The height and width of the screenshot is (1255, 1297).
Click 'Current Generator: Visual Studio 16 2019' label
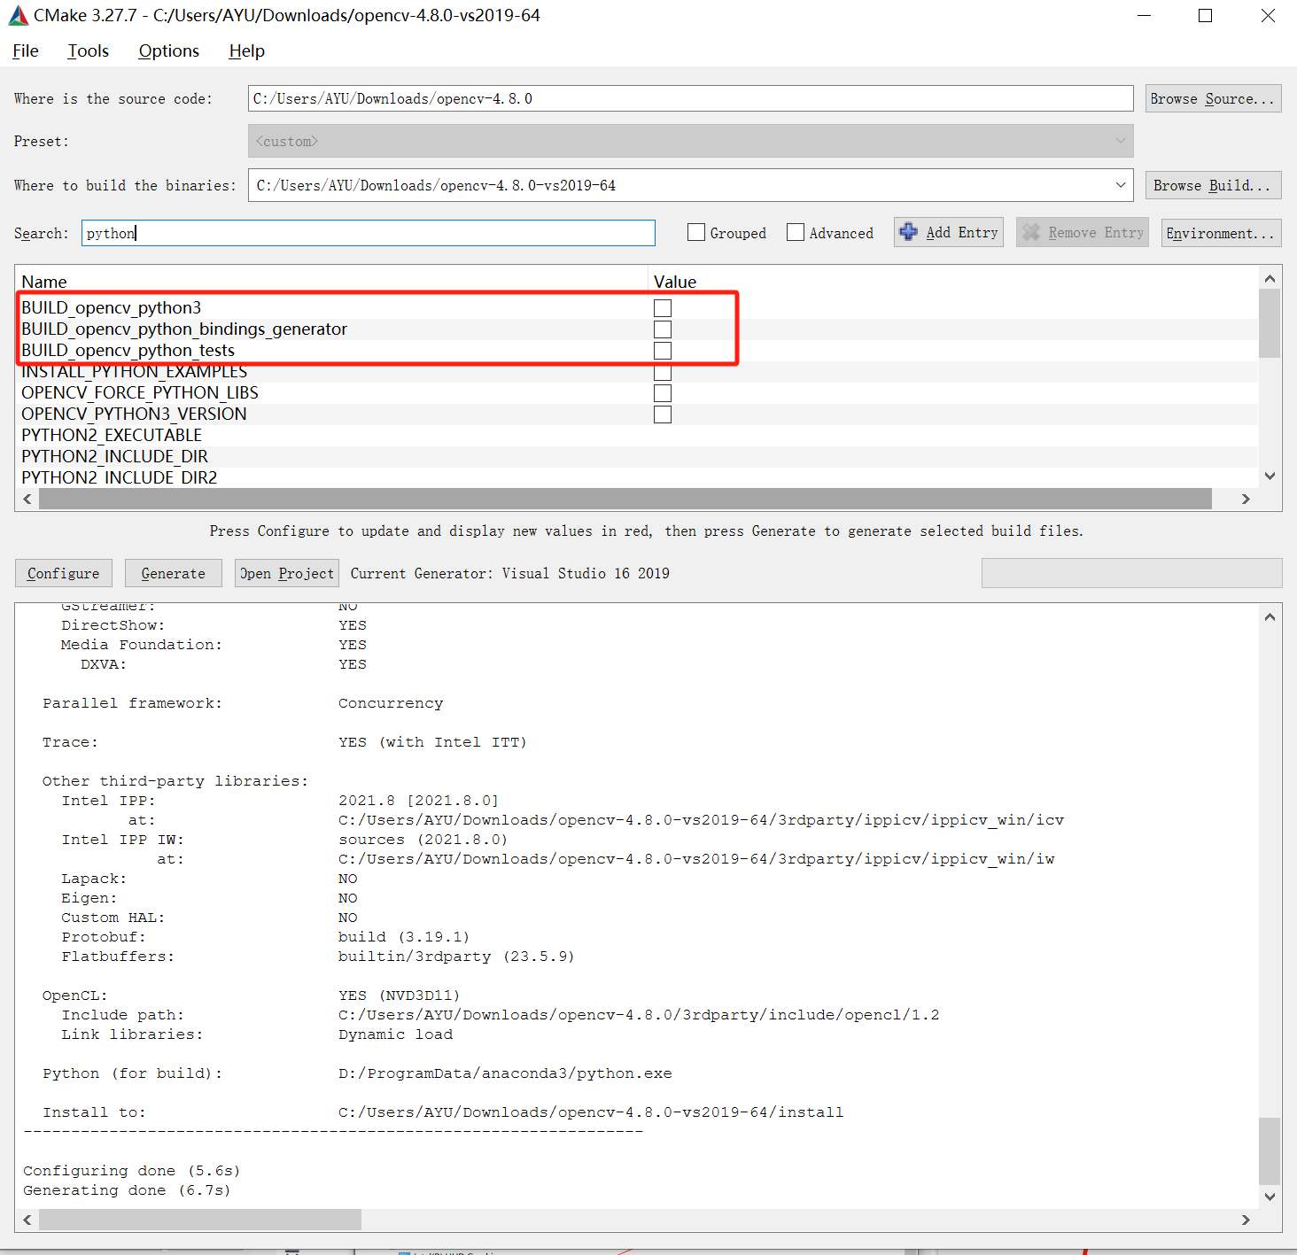(x=510, y=573)
